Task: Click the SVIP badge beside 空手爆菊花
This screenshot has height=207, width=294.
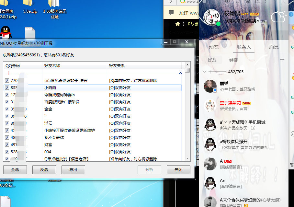Action: (246, 103)
